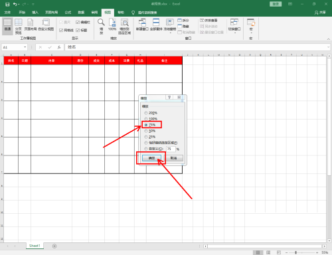Open the File (文件) menu
The image size is (332, 255).
point(7,13)
